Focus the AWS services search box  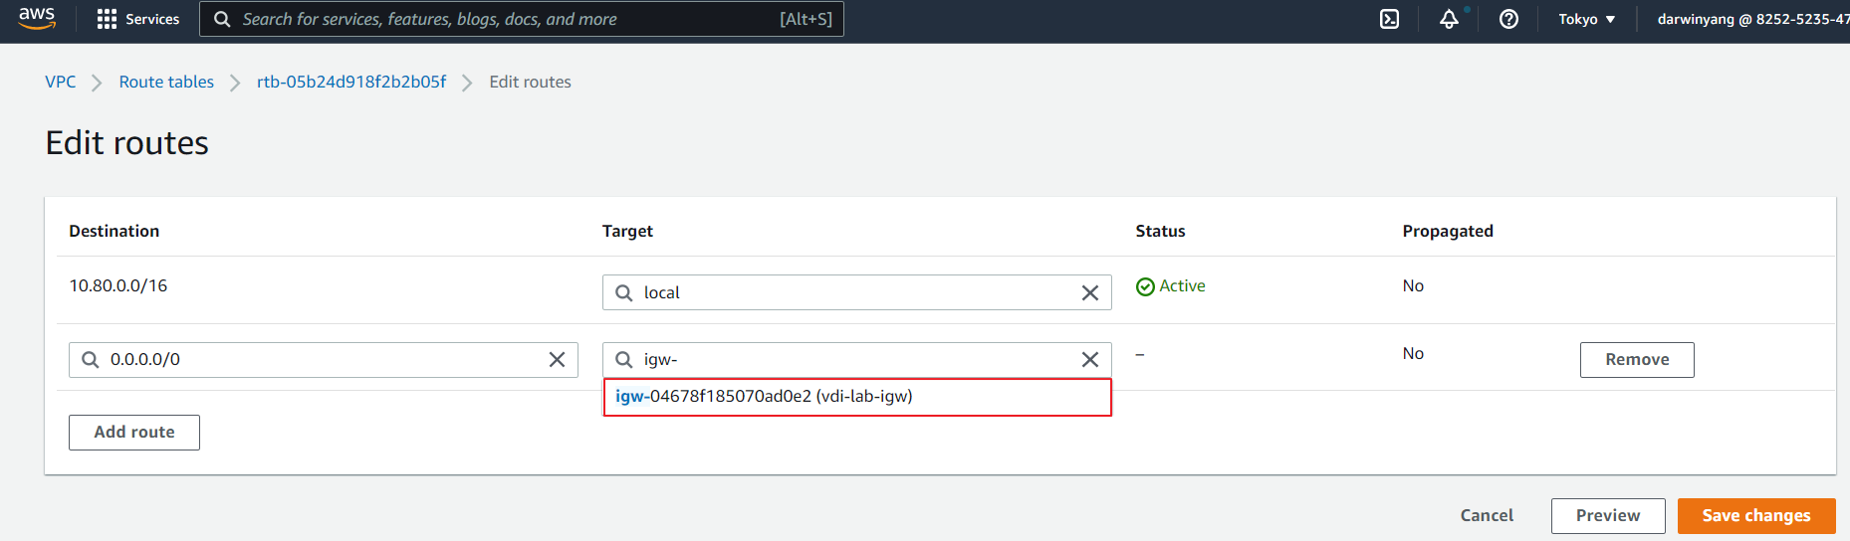(508, 19)
